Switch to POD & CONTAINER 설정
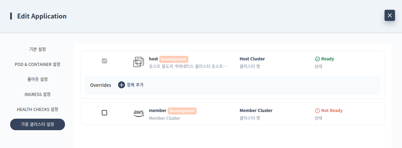402x148 pixels. pyautogui.click(x=37, y=64)
